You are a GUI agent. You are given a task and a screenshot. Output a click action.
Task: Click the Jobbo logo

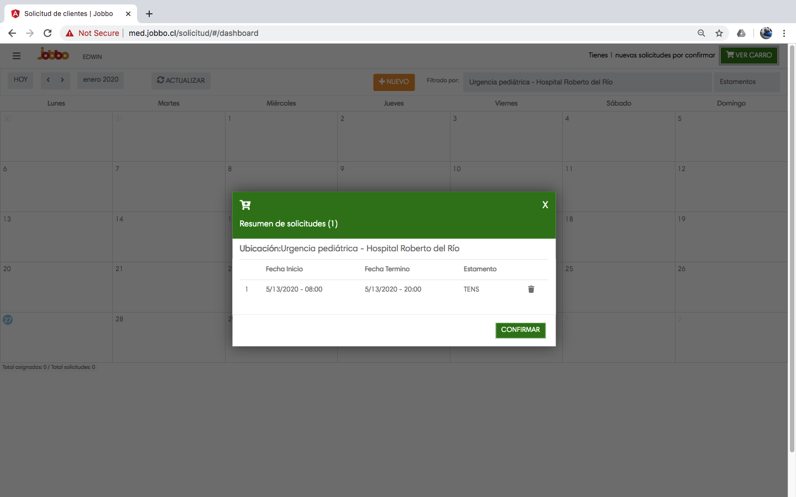(53, 55)
